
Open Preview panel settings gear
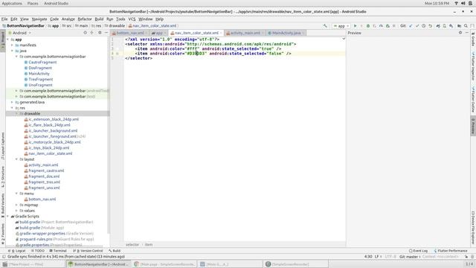tap(460, 33)
